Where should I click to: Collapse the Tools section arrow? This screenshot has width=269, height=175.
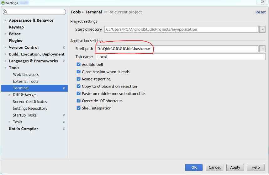click(x=6, y=68)
